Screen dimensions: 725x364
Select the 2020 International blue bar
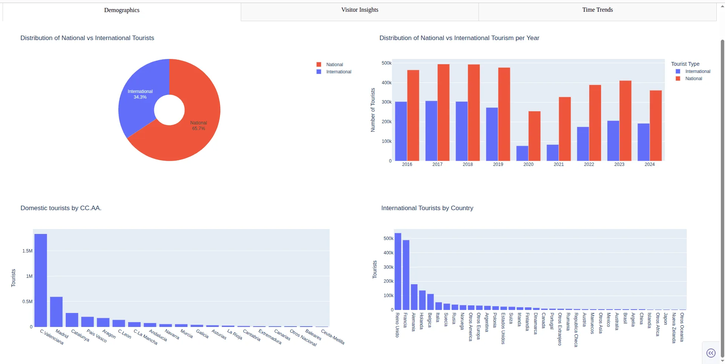522,153
